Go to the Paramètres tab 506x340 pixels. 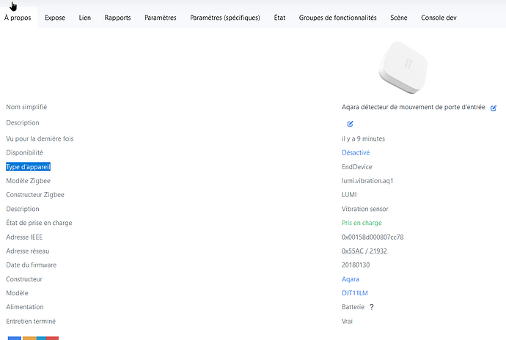tap(161, 18)
